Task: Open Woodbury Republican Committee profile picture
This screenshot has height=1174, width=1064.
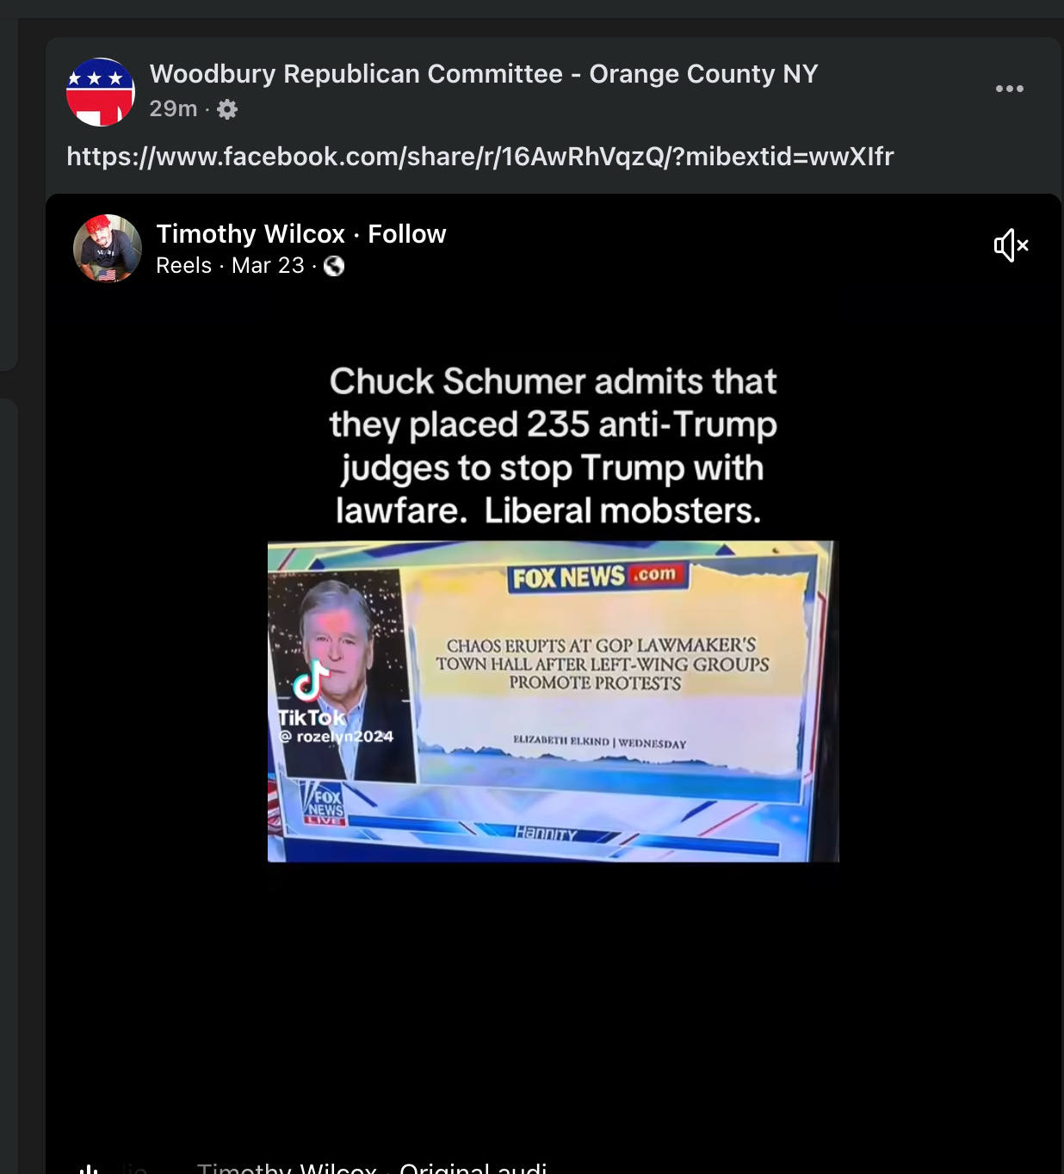Action: (101, 92)
